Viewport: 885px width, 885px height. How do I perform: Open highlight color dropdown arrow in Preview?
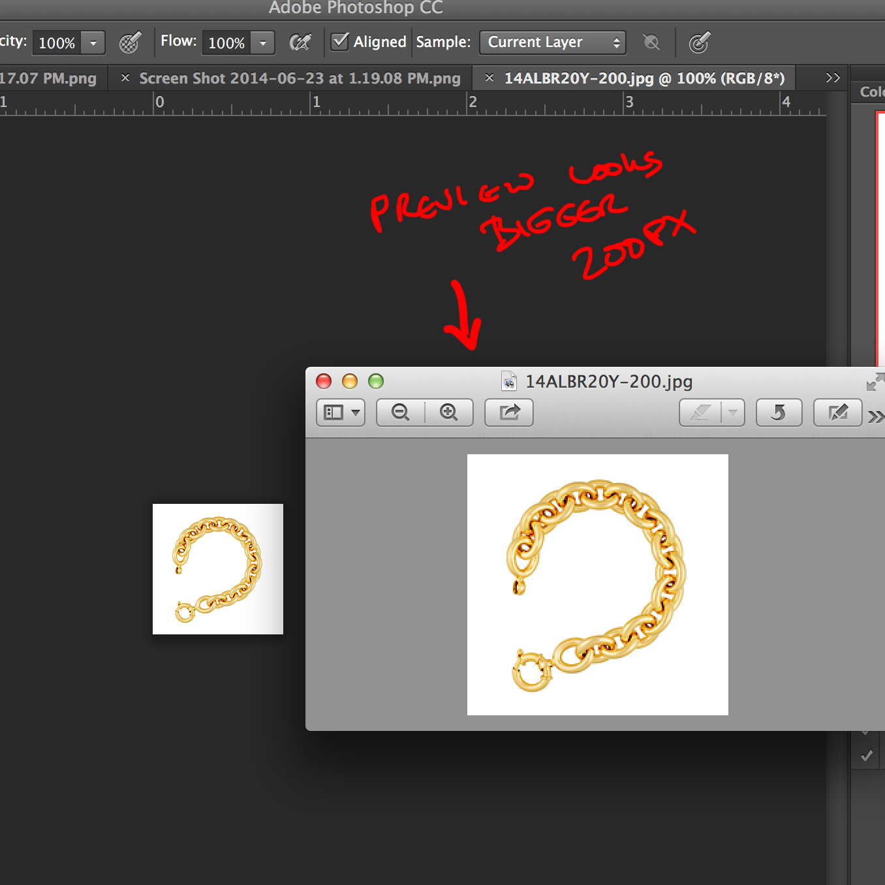coord(733,412)
